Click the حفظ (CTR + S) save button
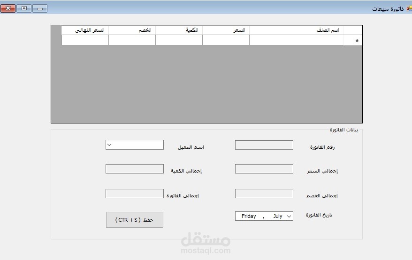412x260 pixels. point(135,220)
